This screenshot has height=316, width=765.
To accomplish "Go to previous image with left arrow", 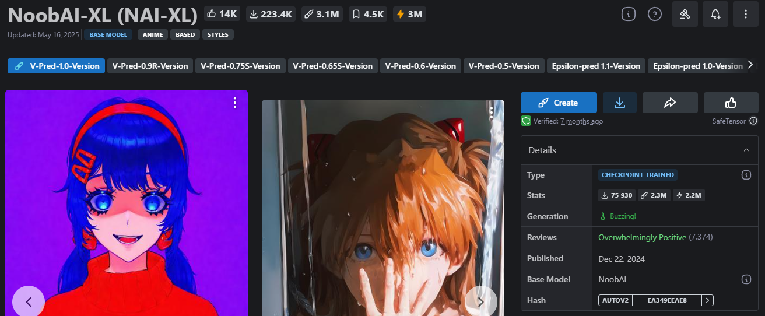I will pos(28,301).
